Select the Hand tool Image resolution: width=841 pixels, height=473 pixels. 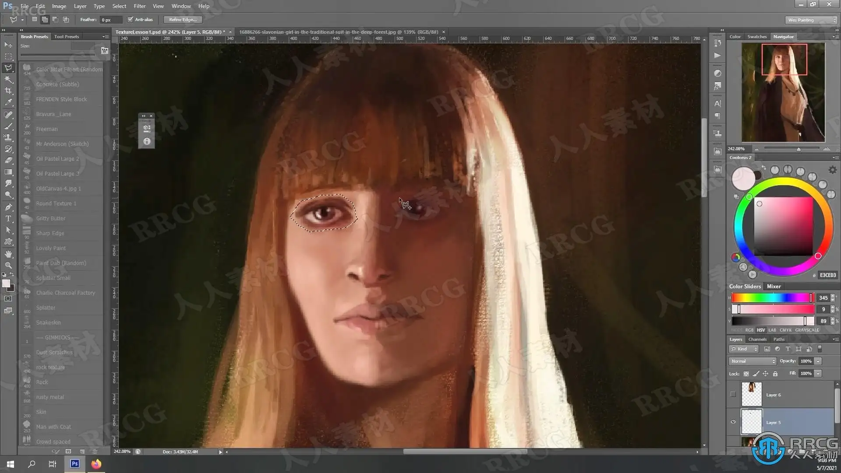click(8, 254)
